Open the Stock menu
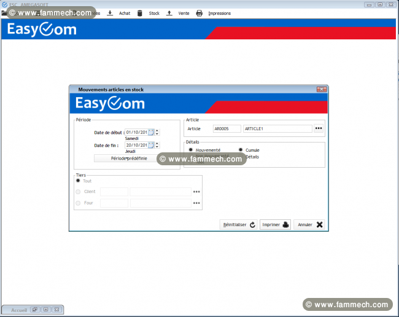 click(154, 14)
